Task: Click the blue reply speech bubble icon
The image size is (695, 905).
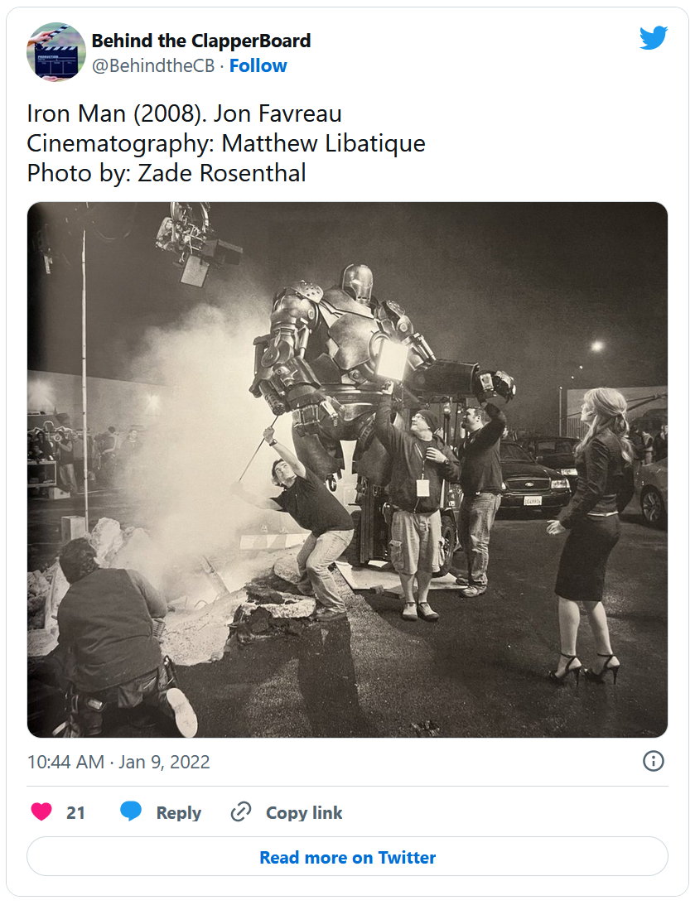Action: pyautogui.click(x=131, y=812)
